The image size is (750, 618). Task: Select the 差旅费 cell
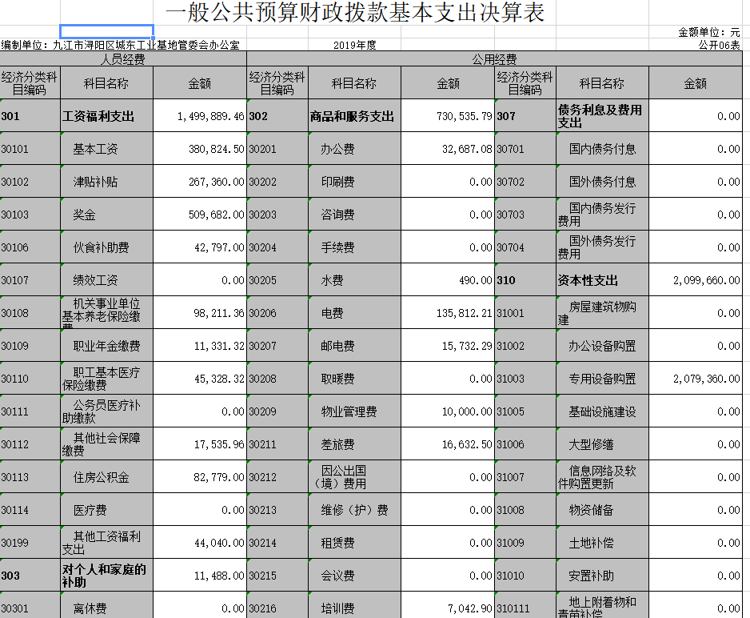pyautogui.click(x=338, y=445)
